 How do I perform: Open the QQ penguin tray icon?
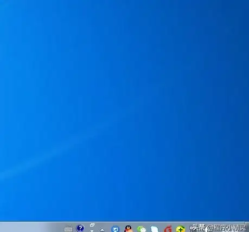click(x=128, y=229)
